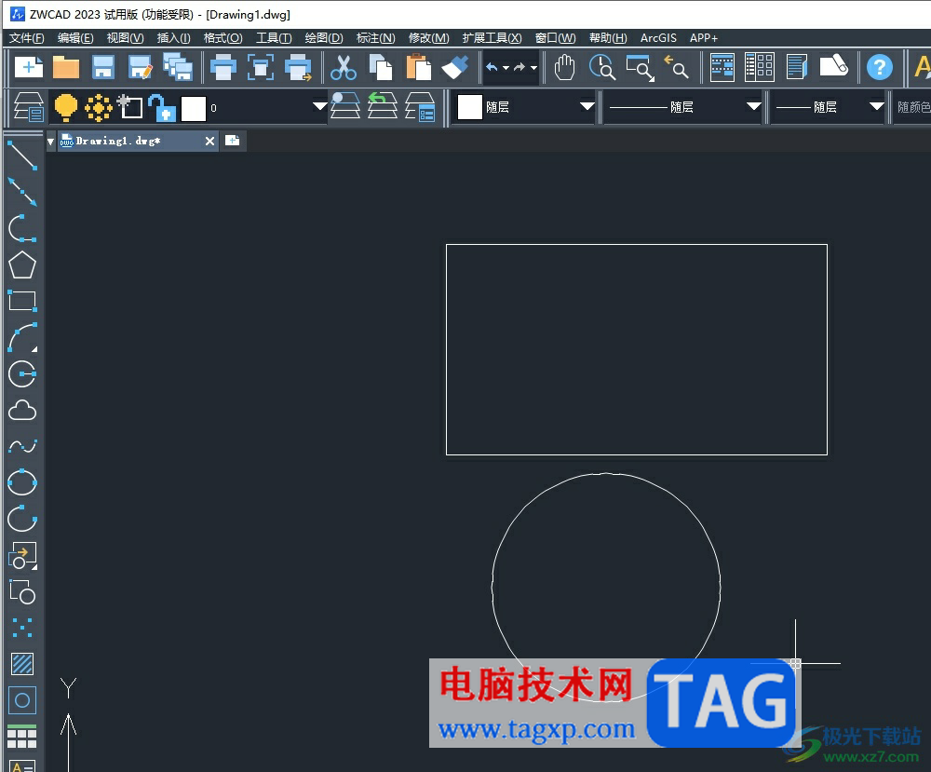Select the Match Properties brush

tap(455, 67)
